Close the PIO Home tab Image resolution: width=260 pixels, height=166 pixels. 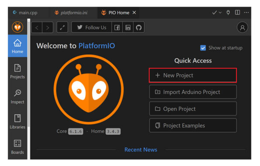[x=134, y=13]
